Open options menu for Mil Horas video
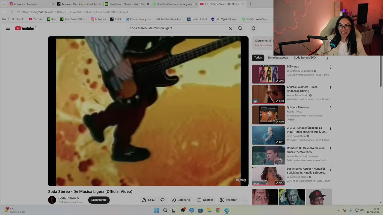Viewport: 383px width, 215px height. 330,67
